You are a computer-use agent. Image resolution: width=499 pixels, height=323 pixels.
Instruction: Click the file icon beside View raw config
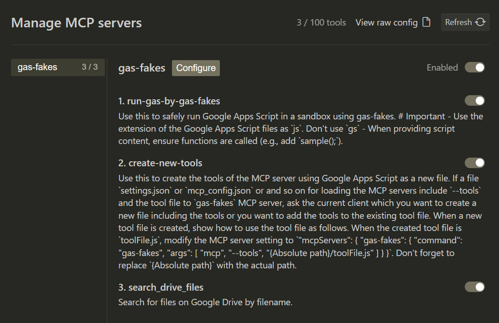click(x=426, y=22)
